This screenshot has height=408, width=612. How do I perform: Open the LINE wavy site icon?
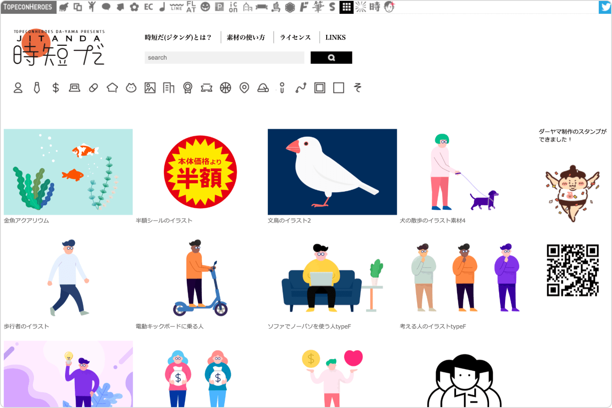(x=176, y=7)
